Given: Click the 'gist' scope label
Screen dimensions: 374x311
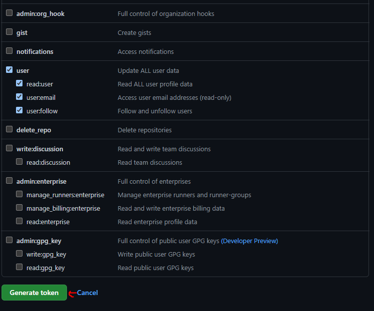Looking at the screenshot, I should pos(22,33).
